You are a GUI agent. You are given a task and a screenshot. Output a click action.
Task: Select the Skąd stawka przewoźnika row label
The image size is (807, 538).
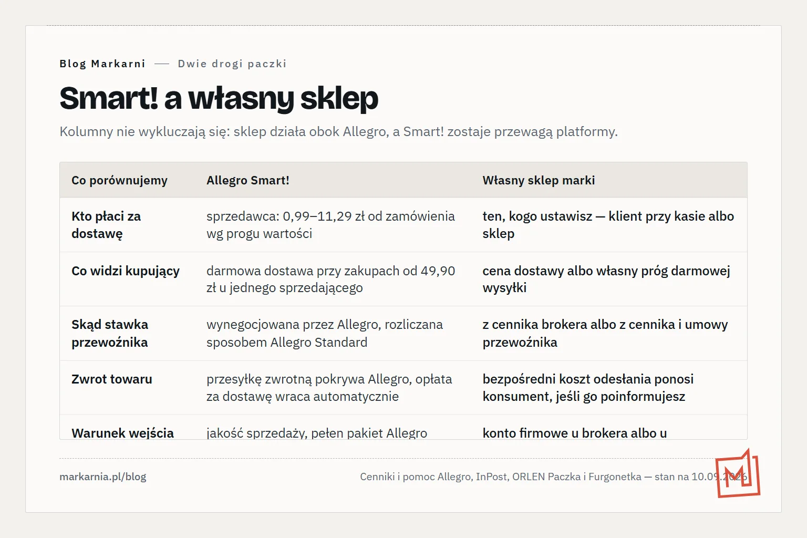(110, 333)
